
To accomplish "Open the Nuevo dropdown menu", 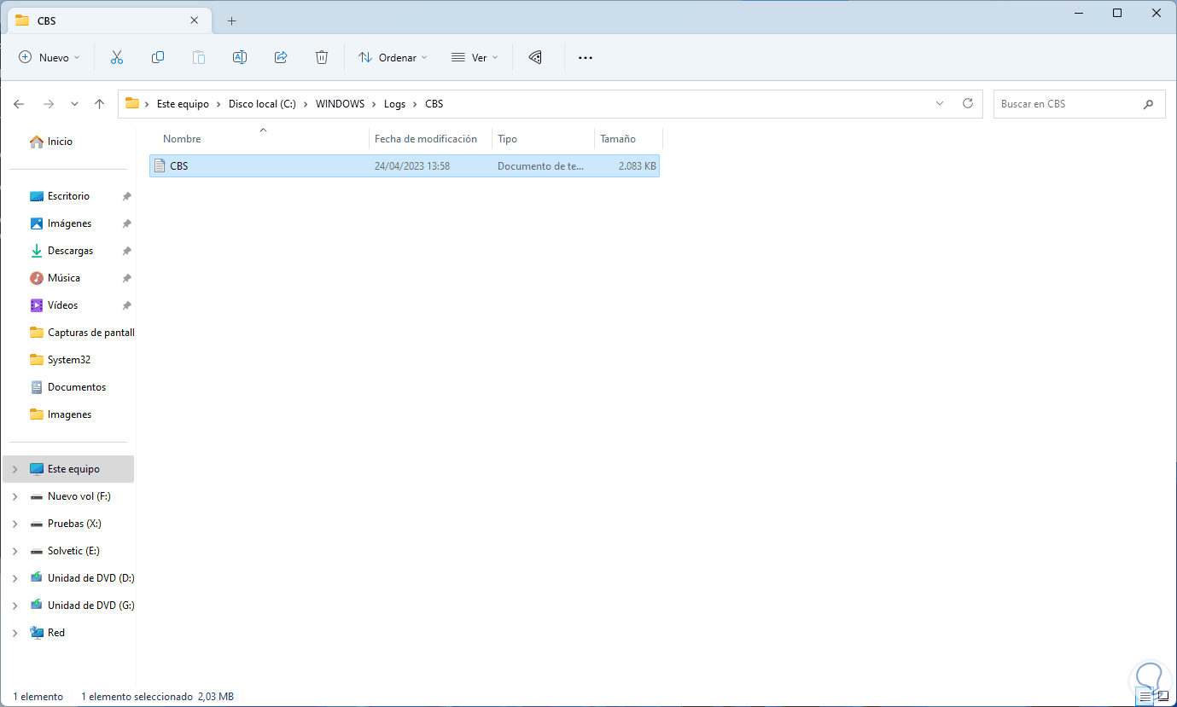I will [x=50, y=57].
